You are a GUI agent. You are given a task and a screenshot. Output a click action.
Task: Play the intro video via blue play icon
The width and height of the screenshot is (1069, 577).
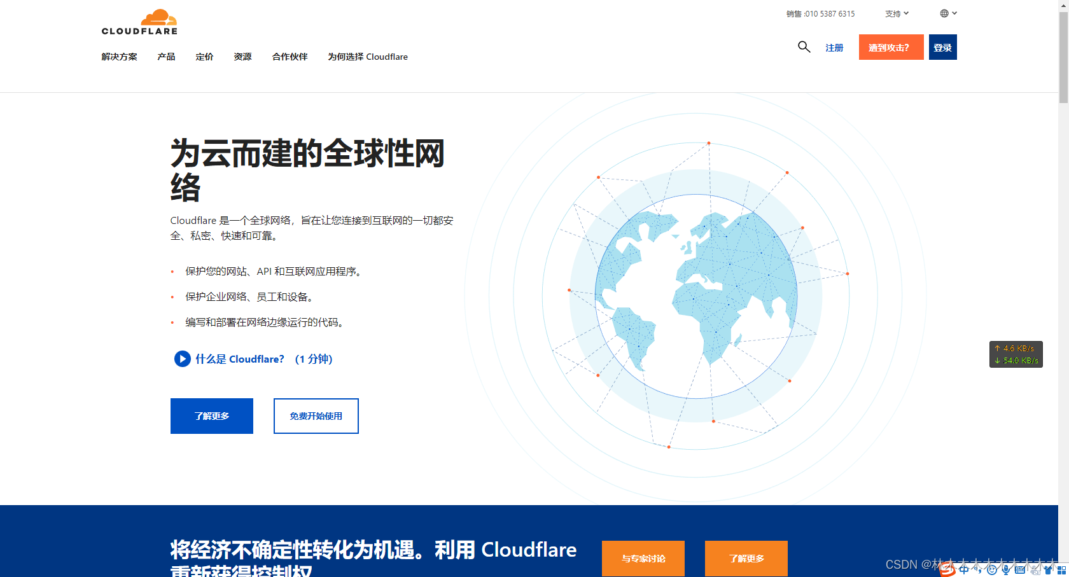point(182,359)
